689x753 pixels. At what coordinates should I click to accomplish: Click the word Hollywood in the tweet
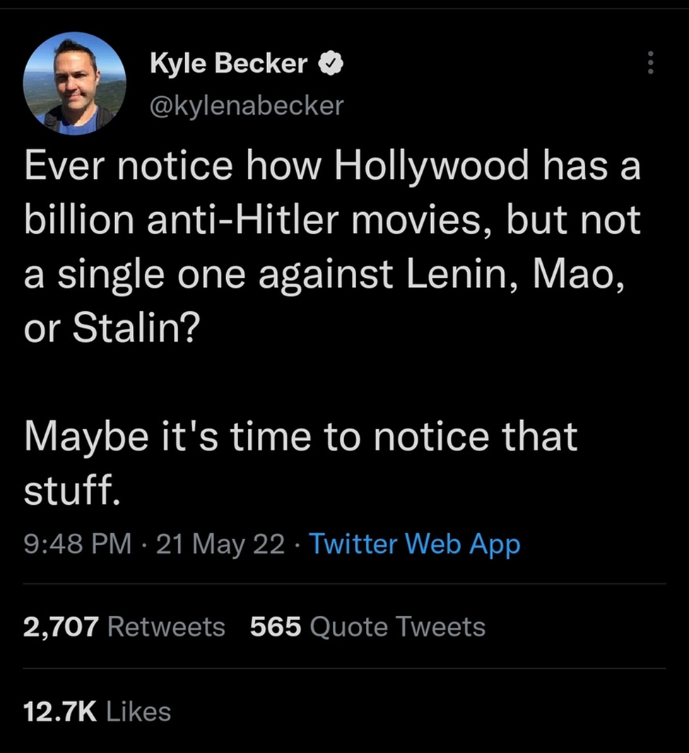pos(431,167)
